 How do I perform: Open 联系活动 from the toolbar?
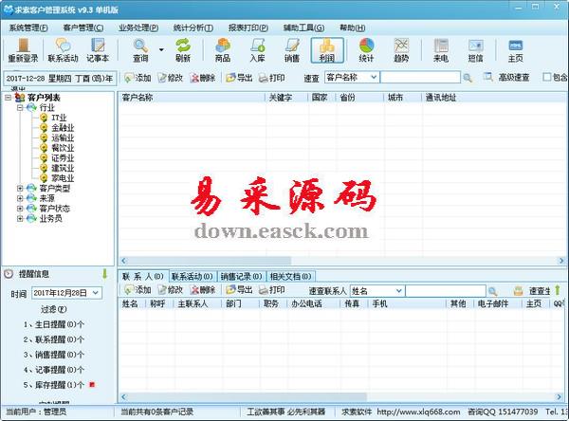(x=64, y=50)
